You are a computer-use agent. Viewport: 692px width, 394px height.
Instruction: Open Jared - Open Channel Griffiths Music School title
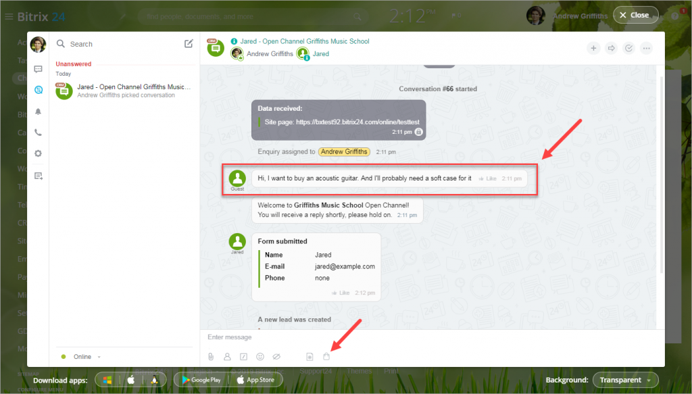[305, 41]
